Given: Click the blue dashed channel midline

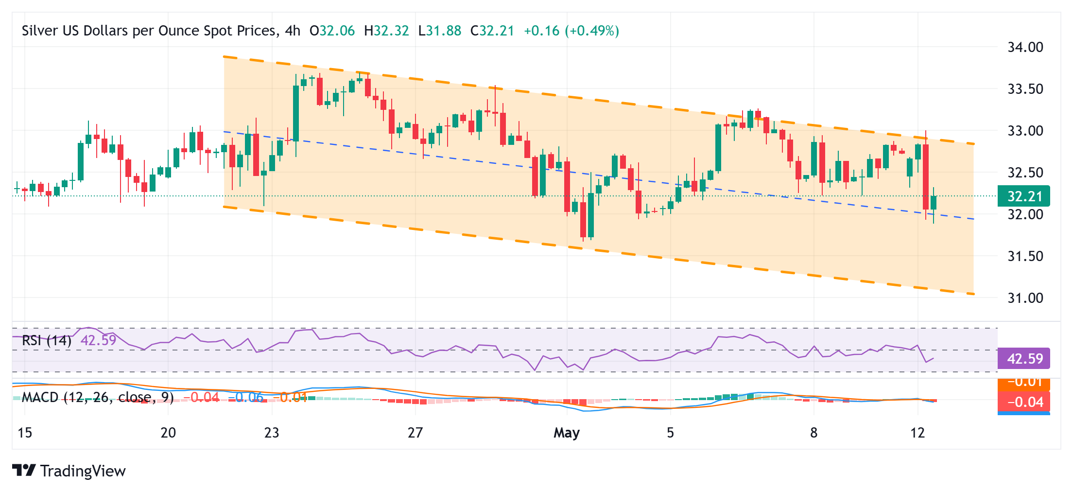Looking at the screenshot, I should pos(599,176).
